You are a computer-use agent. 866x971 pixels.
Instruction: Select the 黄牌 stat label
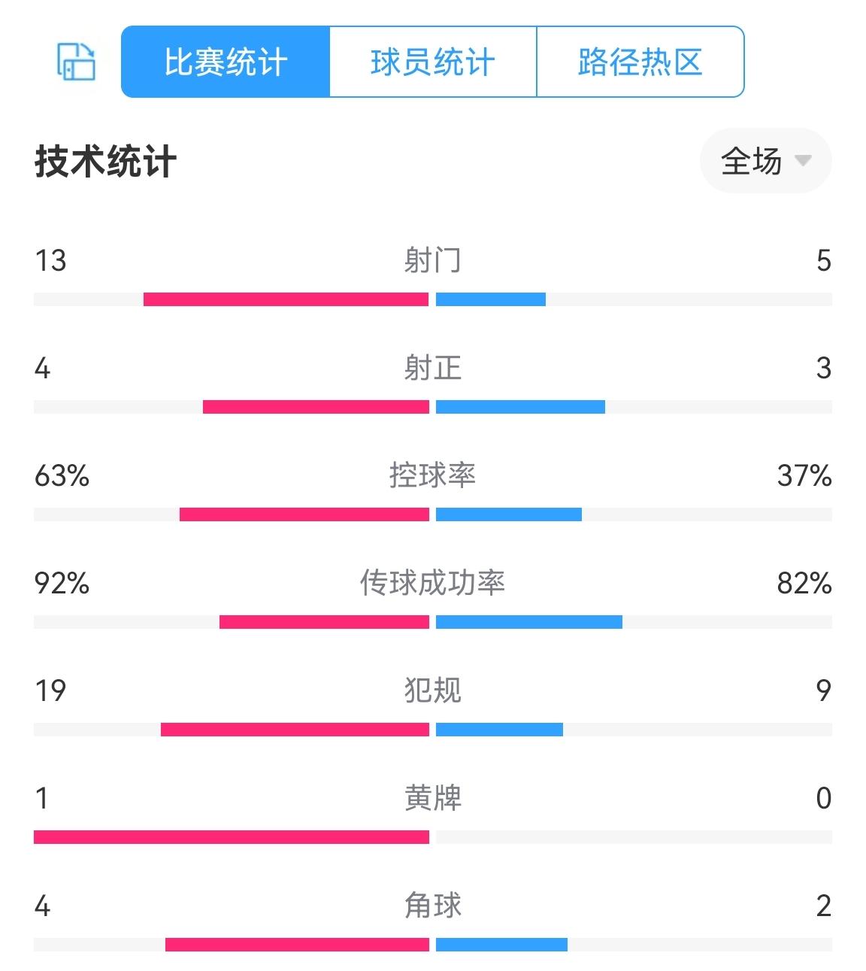[432, 798]
